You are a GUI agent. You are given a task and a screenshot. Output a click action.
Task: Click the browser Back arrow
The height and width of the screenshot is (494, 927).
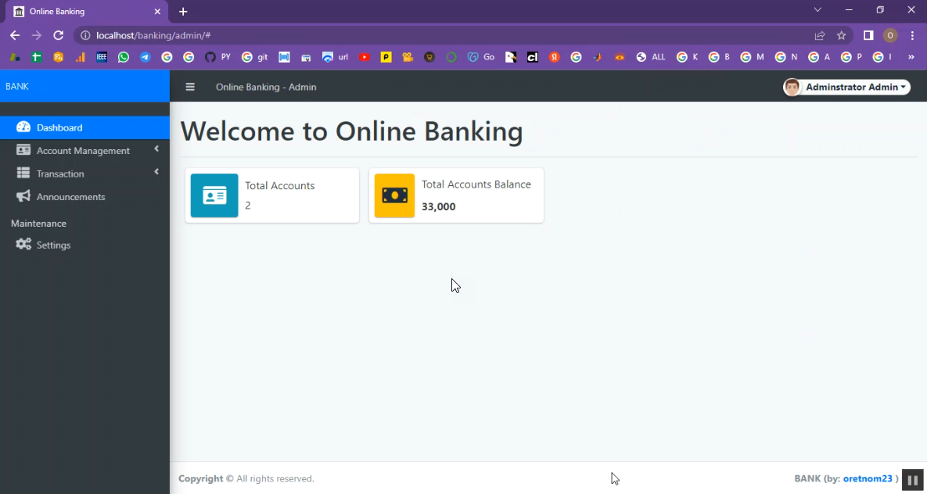15,35
